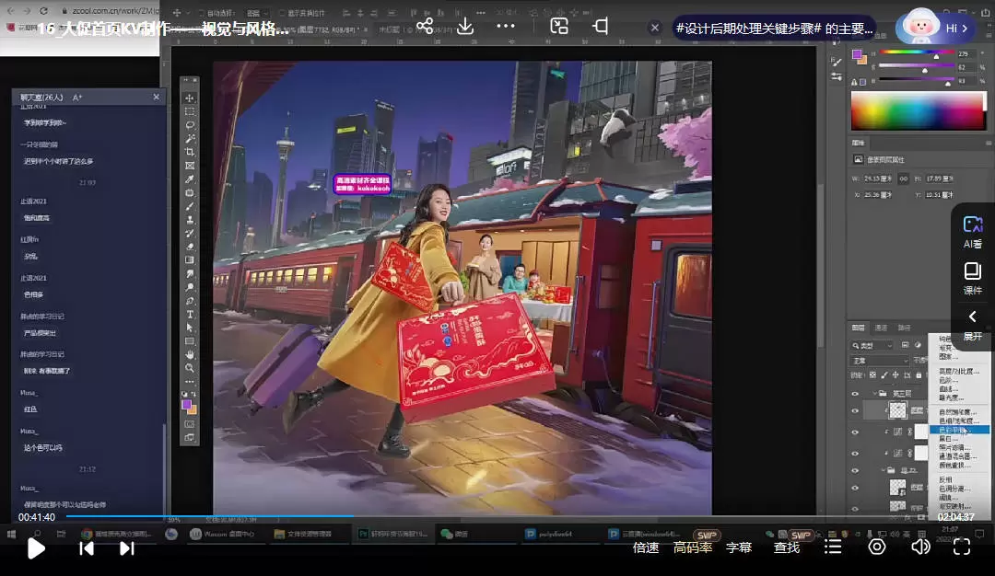Switch to the 通道 tab in layers panel
Screen dimensions: 995x576
coord(881,328)
